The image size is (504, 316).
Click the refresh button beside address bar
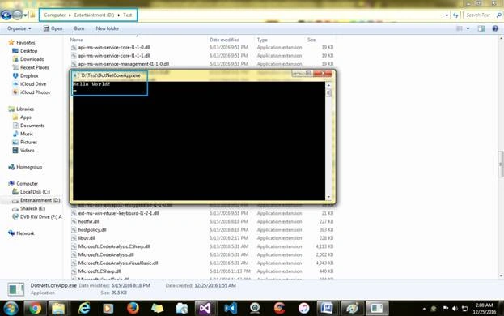(455, 15)
